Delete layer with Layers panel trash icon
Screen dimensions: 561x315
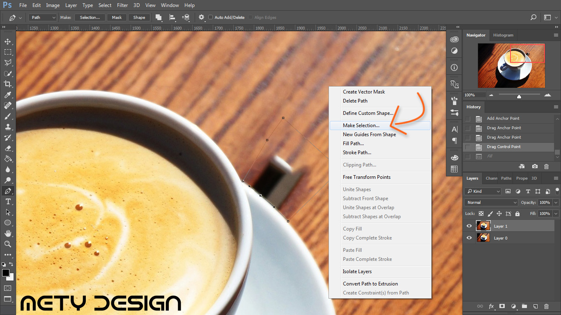[546, 306]
